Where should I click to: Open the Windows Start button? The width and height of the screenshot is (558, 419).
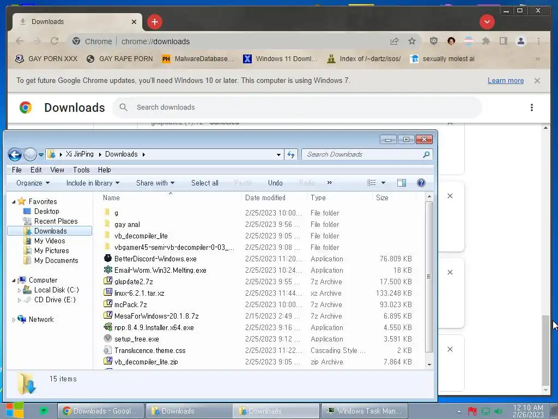pyautogui.click(x=14, y=410)
